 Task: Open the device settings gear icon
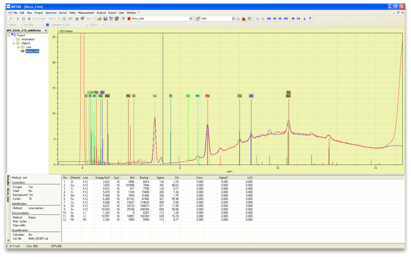click(77, 18)
